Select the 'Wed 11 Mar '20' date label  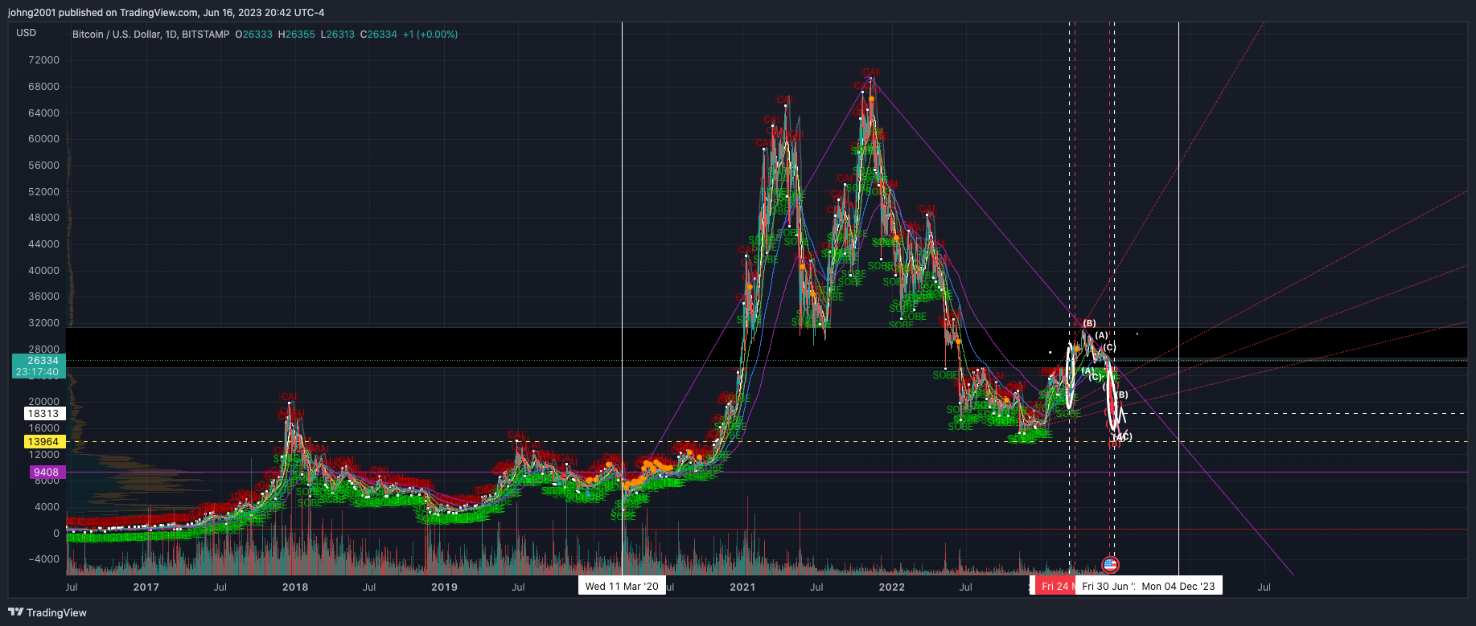coord(622,587)
